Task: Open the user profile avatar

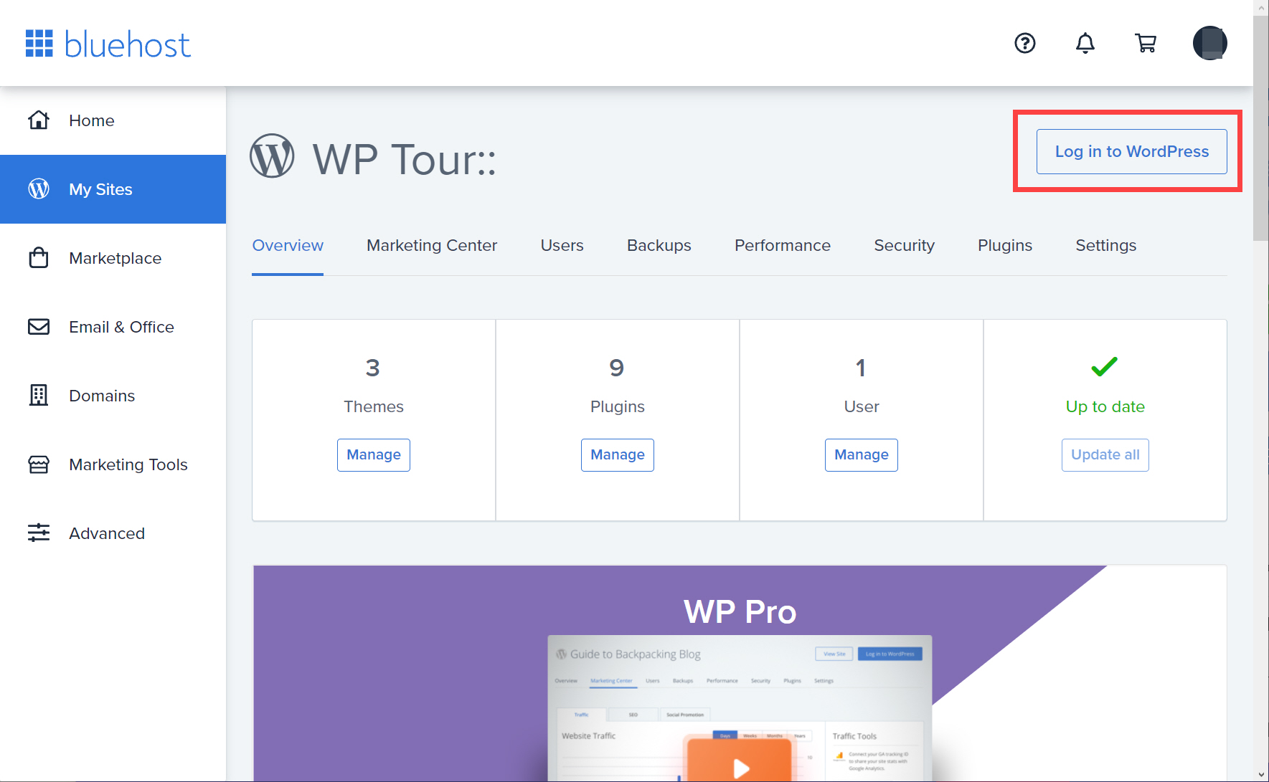Action: [1210, 43]
